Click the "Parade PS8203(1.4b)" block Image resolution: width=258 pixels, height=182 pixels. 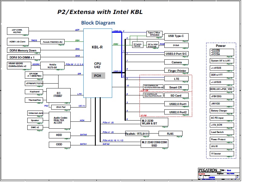pos(52,42)
